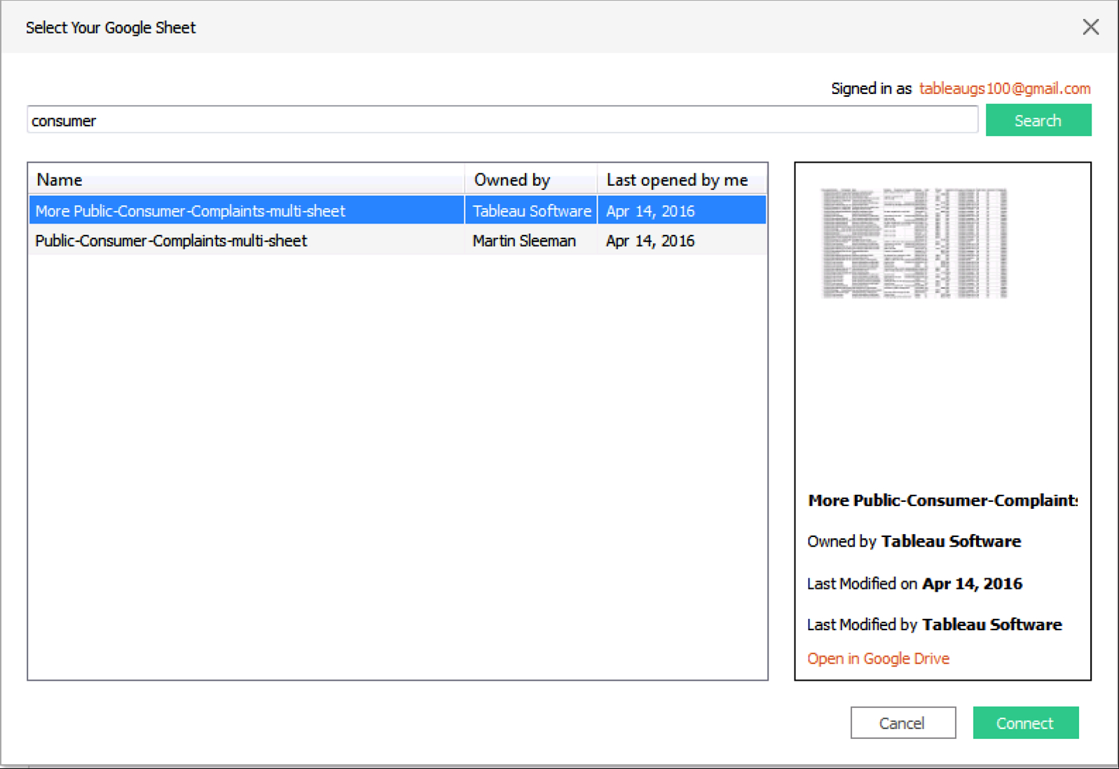Select the Public-Consumer-Complaints-multi-sheet row owned by Martin Sleeman
The image size is (1119, 769).
(397, 240)
